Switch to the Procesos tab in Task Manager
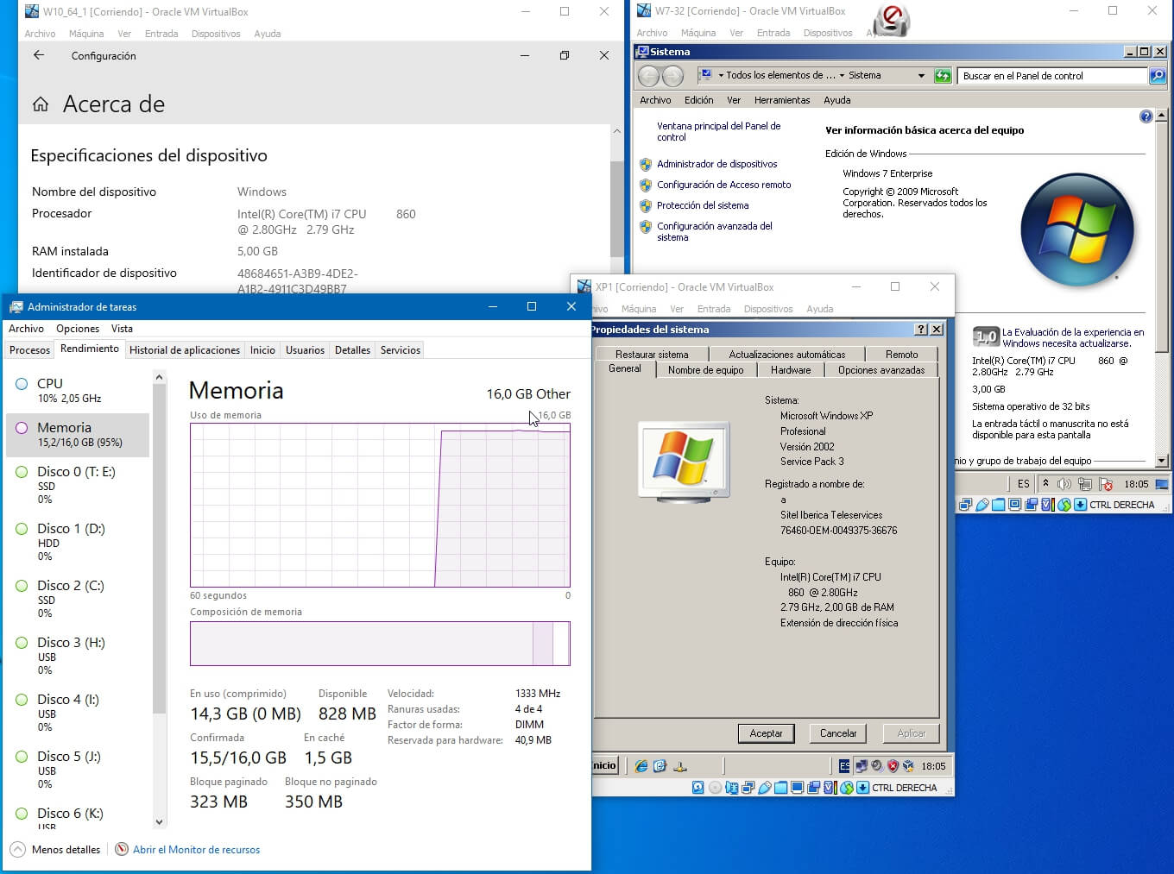1174x874 pixels. click(29, 350)
